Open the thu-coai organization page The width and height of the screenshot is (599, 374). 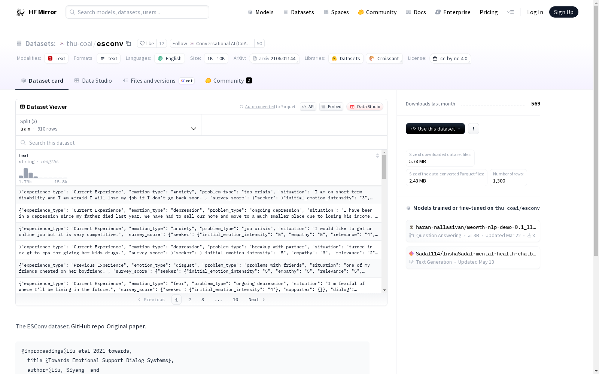[79, 43]
